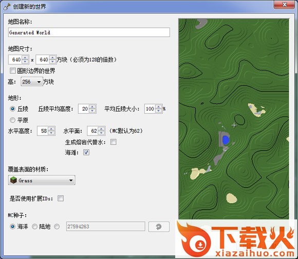Select the 海洋 seed radio button
298x259 pixels.
point(12,227)
